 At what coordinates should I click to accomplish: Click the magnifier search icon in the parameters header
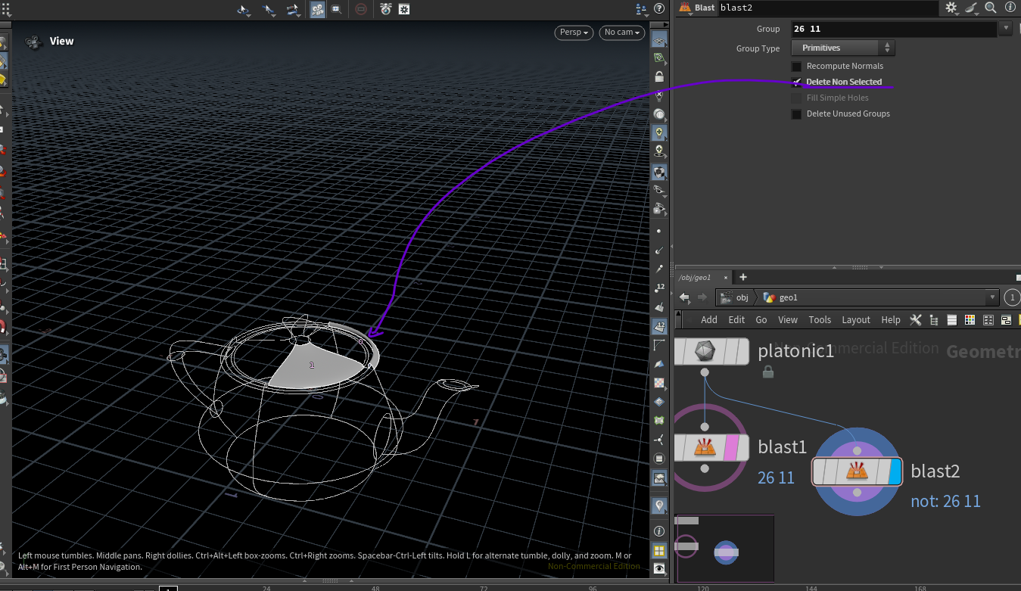click(x=991, y=8)
